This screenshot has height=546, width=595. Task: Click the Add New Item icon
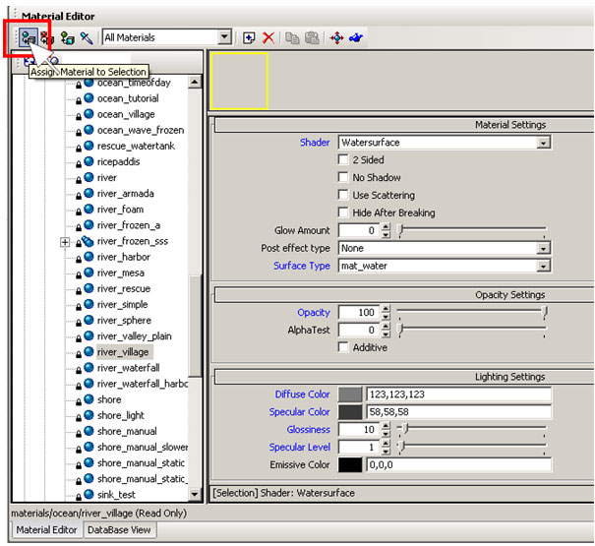tap(249, 37)
